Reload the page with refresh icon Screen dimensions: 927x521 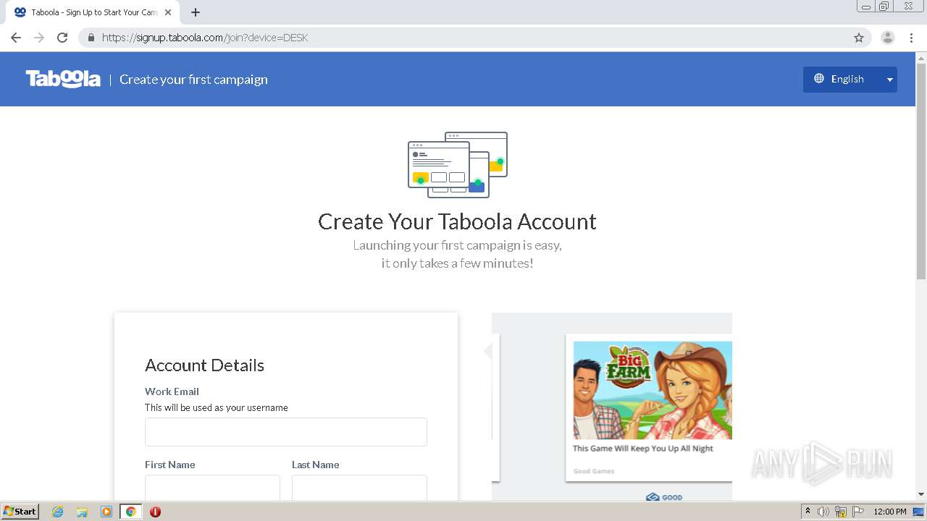(62, 38)
